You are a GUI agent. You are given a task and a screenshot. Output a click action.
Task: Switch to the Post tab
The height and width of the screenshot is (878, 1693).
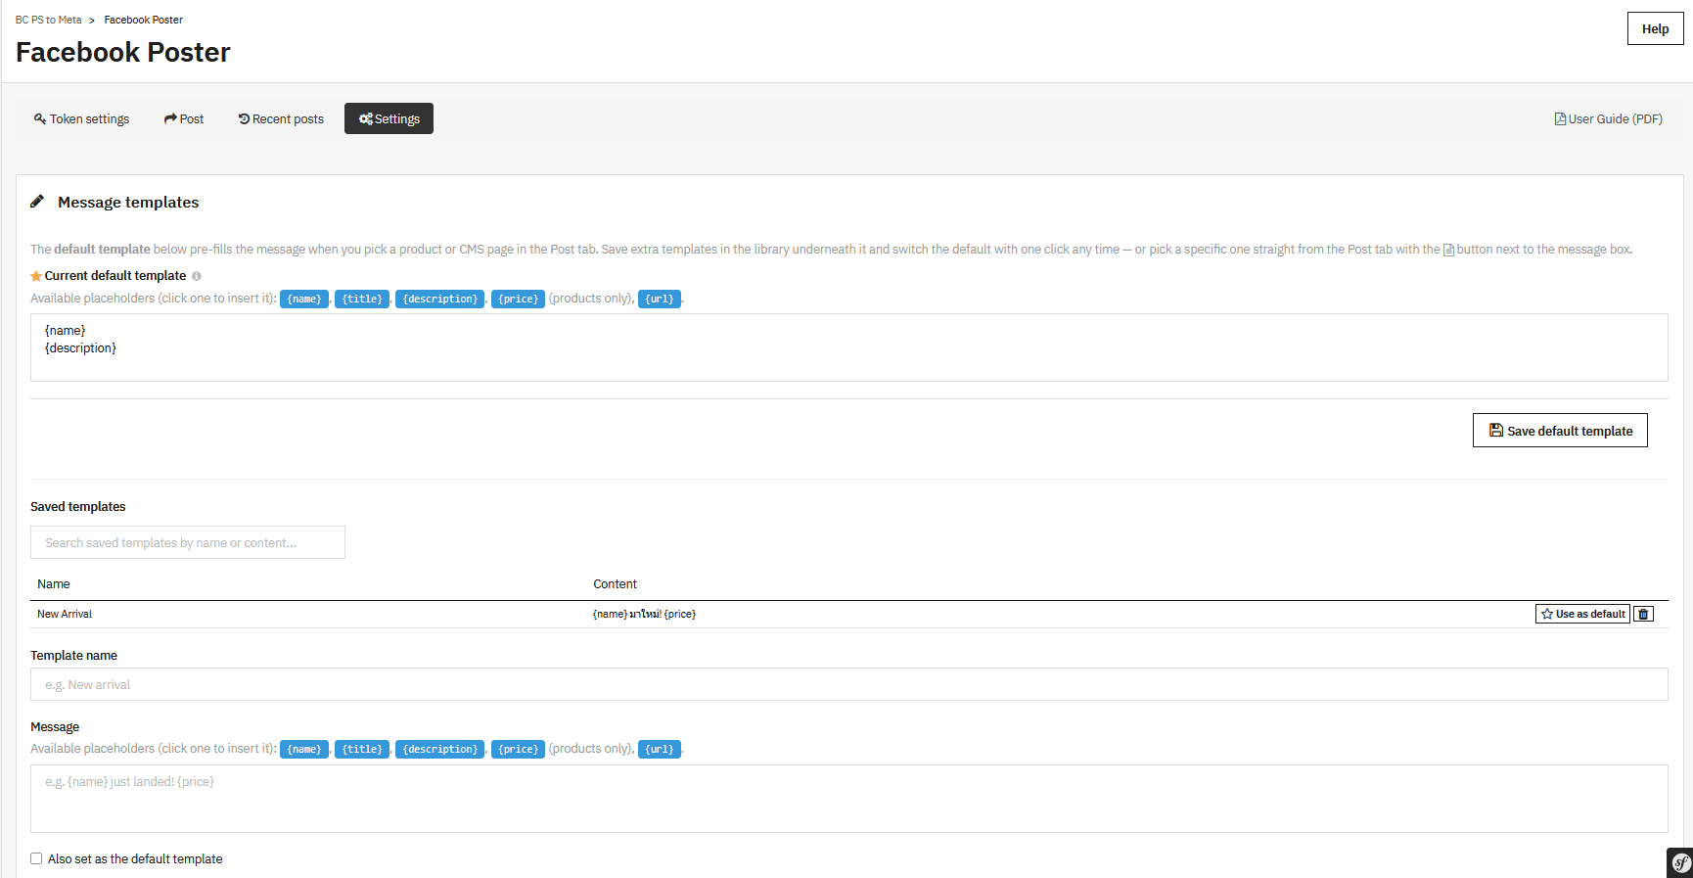tap(184, 118)
